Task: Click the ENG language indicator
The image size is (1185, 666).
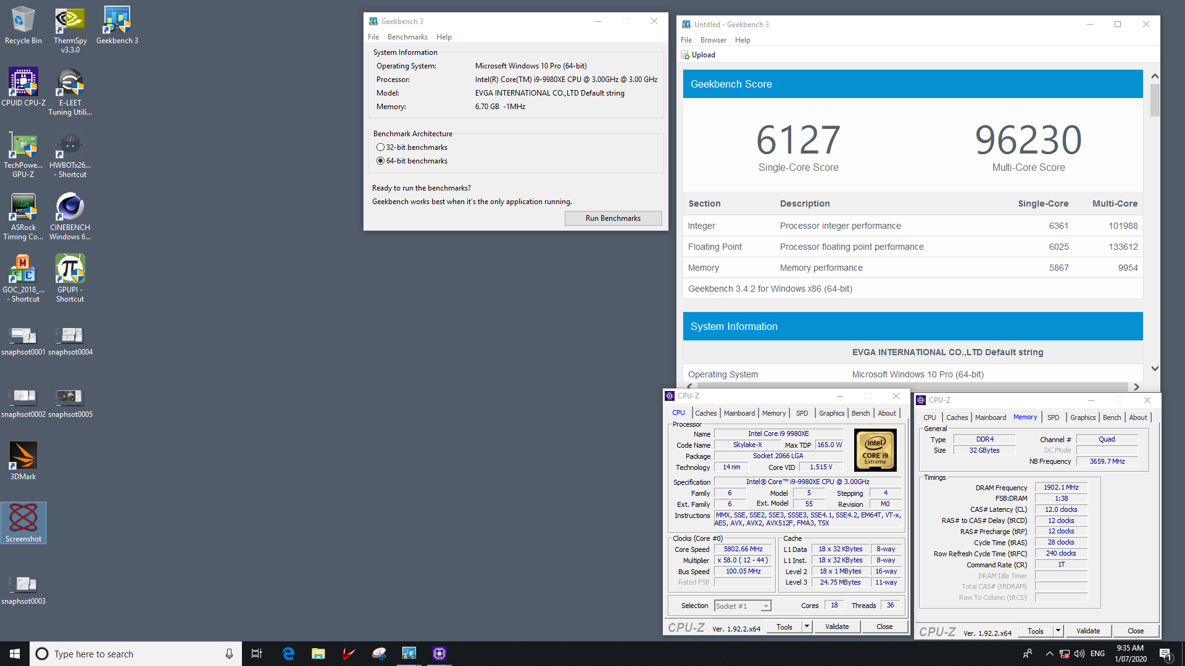Action: point(1097,654)
